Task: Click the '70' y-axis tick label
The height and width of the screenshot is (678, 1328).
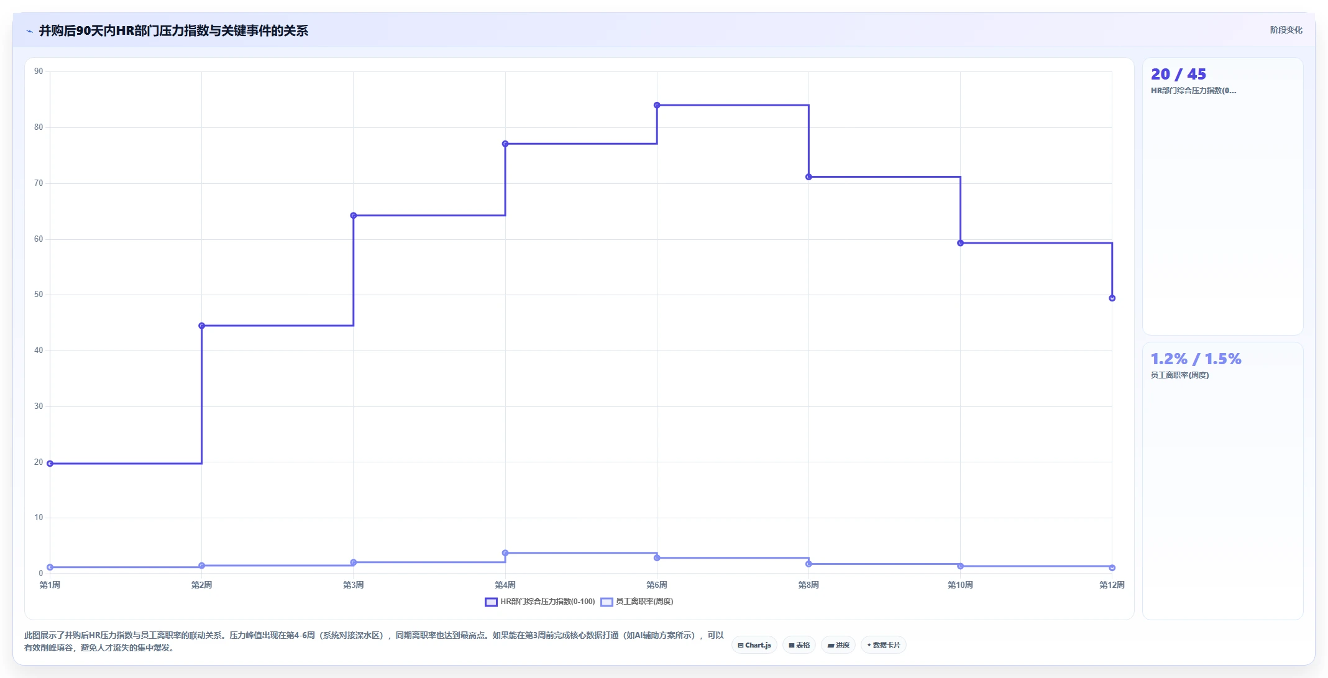Action: click(x=39, y=183)
